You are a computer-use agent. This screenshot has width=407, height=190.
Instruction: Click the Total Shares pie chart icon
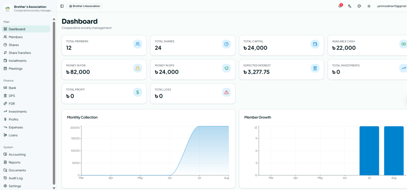tap(226, 44)
